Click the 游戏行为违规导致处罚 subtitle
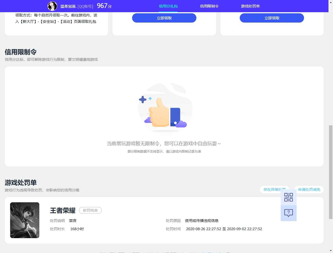Viewport: 333px width, 253px height. (42, 190)
